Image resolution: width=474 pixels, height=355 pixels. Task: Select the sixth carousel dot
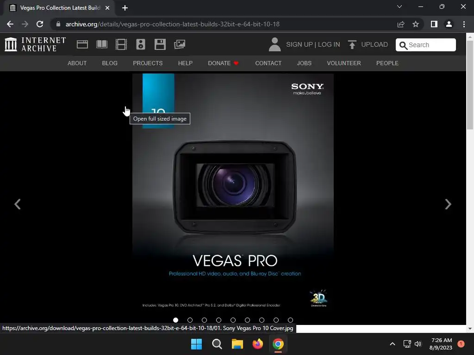point(247,320)
